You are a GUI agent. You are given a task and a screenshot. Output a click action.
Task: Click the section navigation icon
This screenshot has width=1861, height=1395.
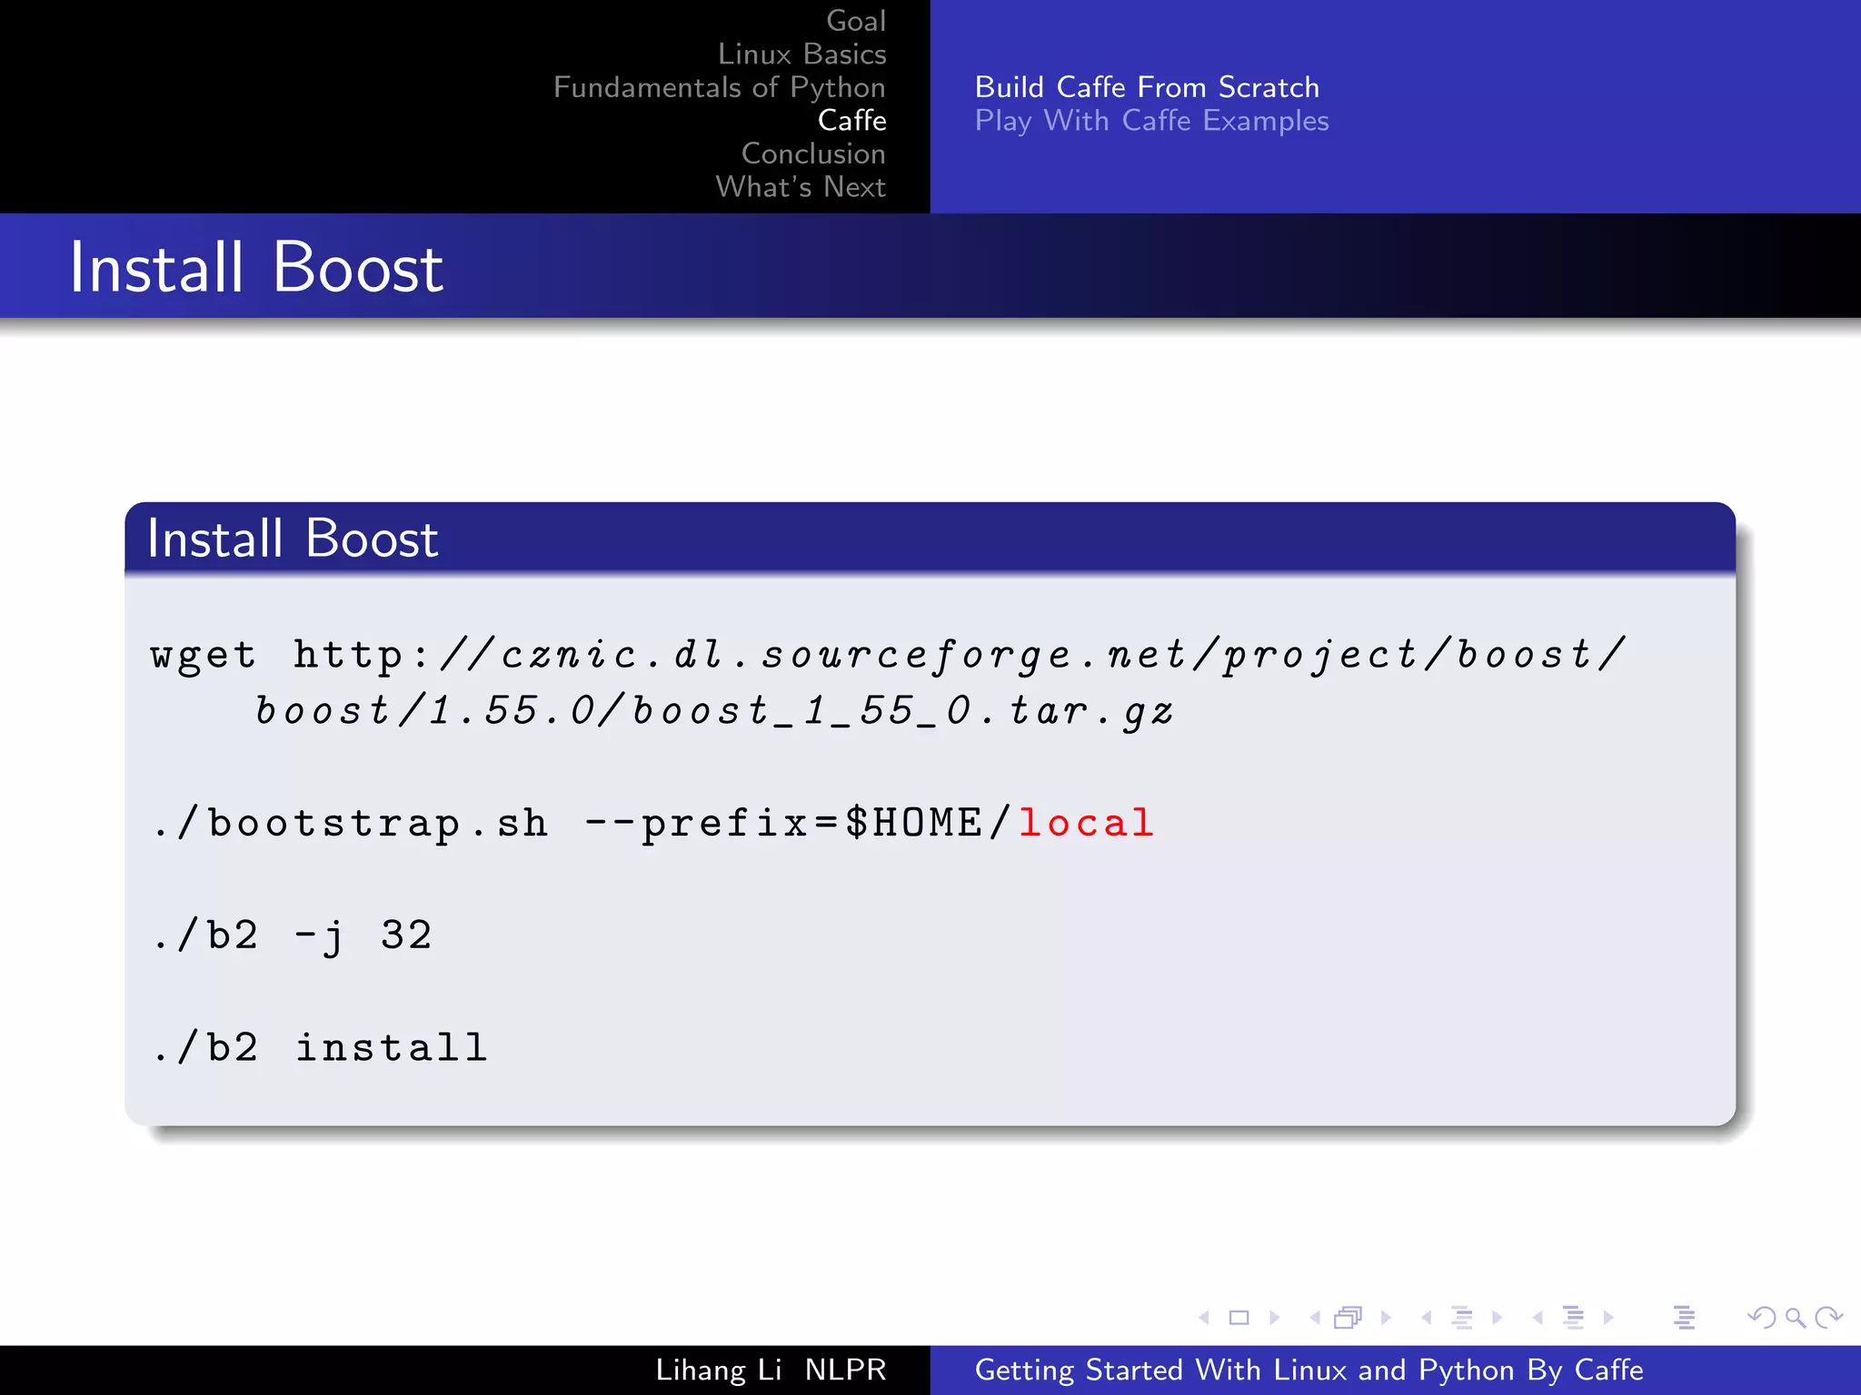tap(1573, 1317)
